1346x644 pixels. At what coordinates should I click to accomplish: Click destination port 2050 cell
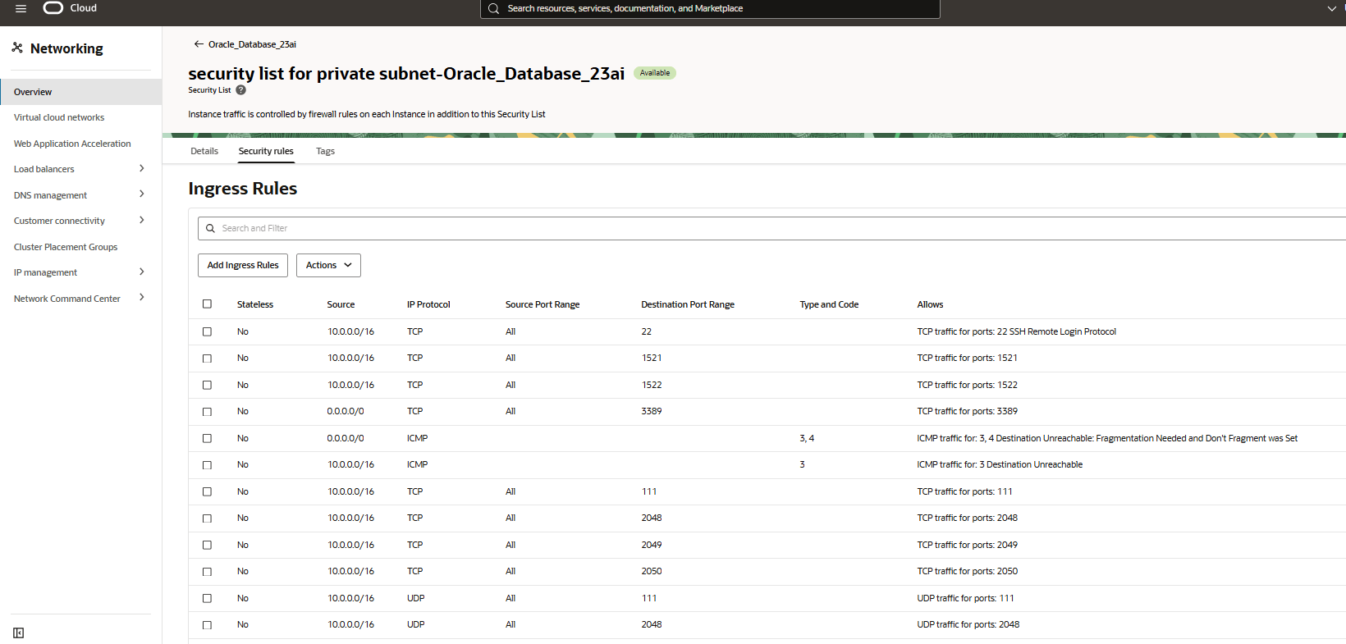(652, 571)
